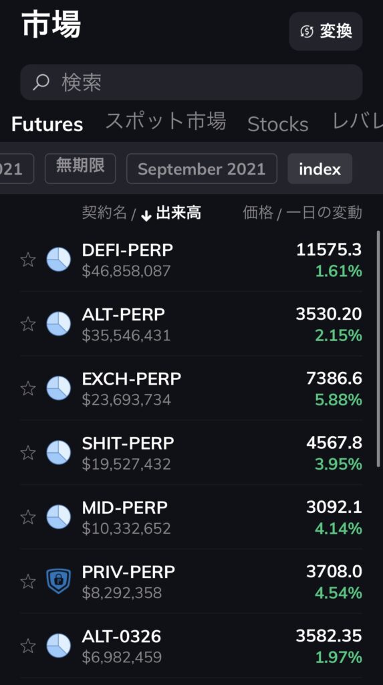Add MID-PERP to favorites via star
Image resolution: width=383 pixels, height=685 pixels.
tap(28, 517)
